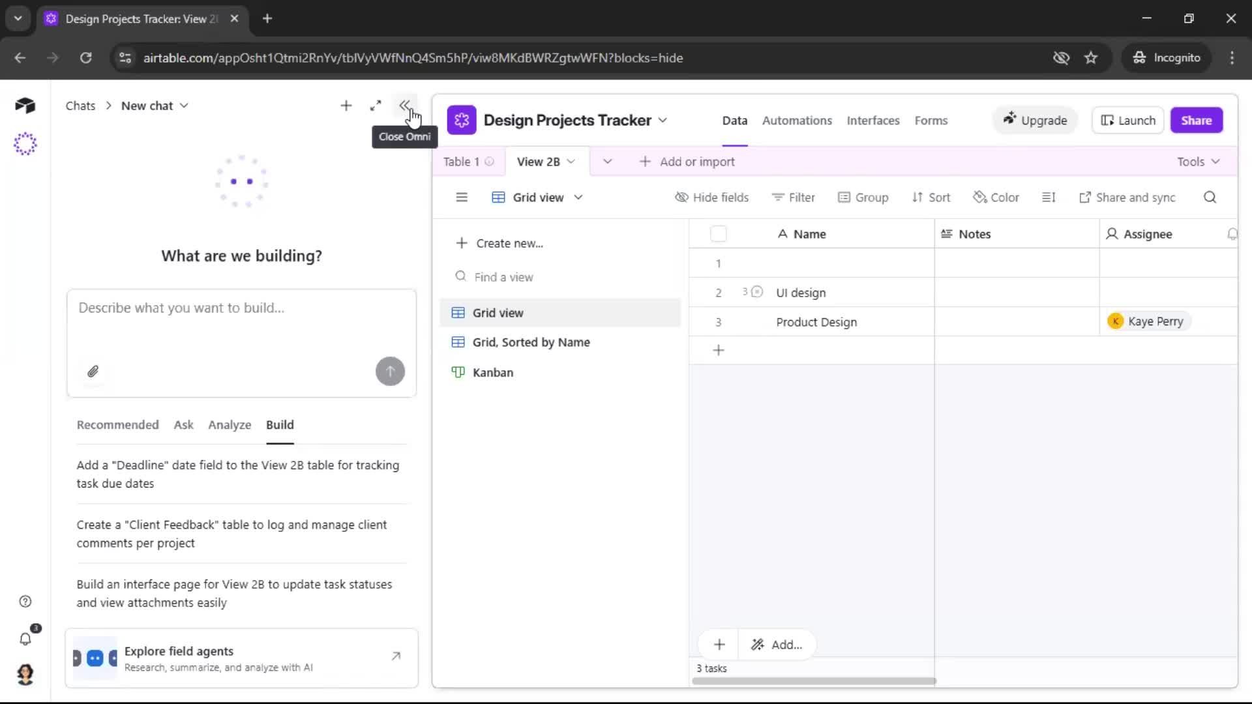This screenshot has width=1252, height=704.
Task: Expand Omni chat panel to fullscreen
Action: [376, 106]
